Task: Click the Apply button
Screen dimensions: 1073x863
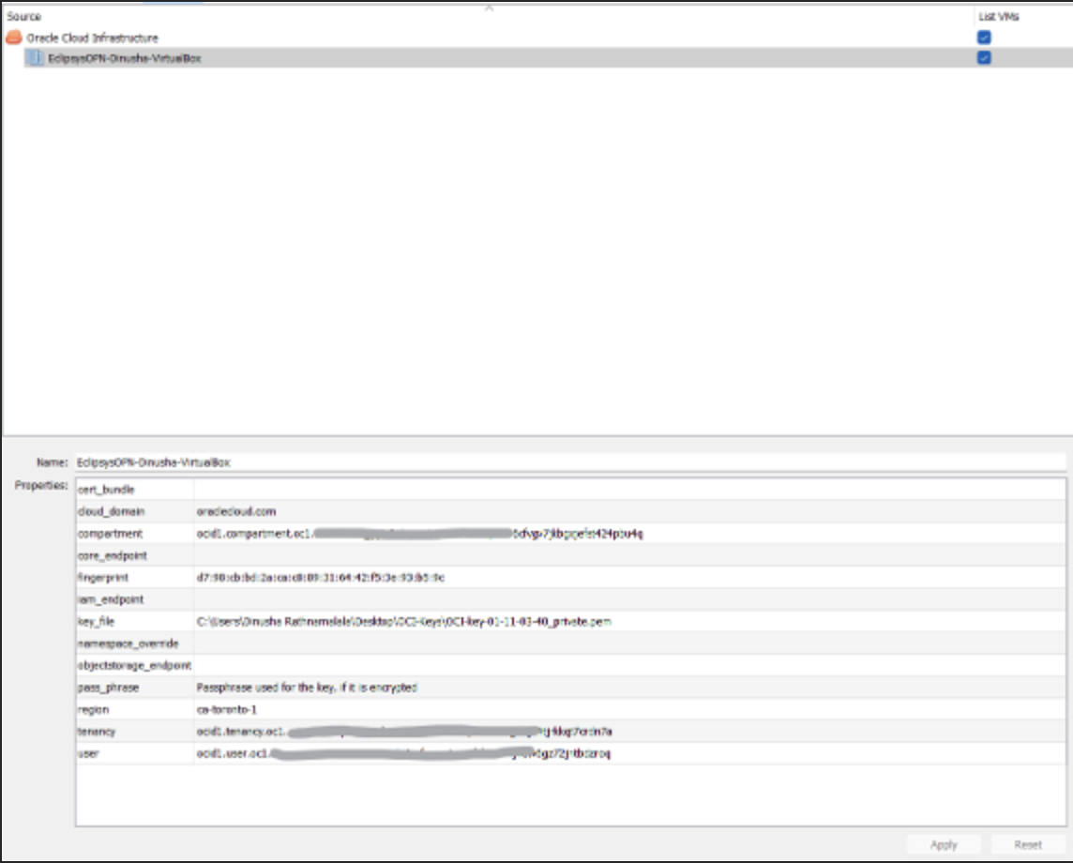Action: (944, 844)
